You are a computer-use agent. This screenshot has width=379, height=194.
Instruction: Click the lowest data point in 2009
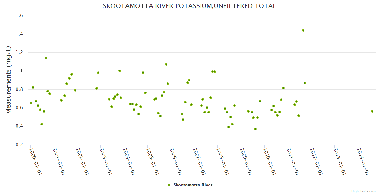255,129
